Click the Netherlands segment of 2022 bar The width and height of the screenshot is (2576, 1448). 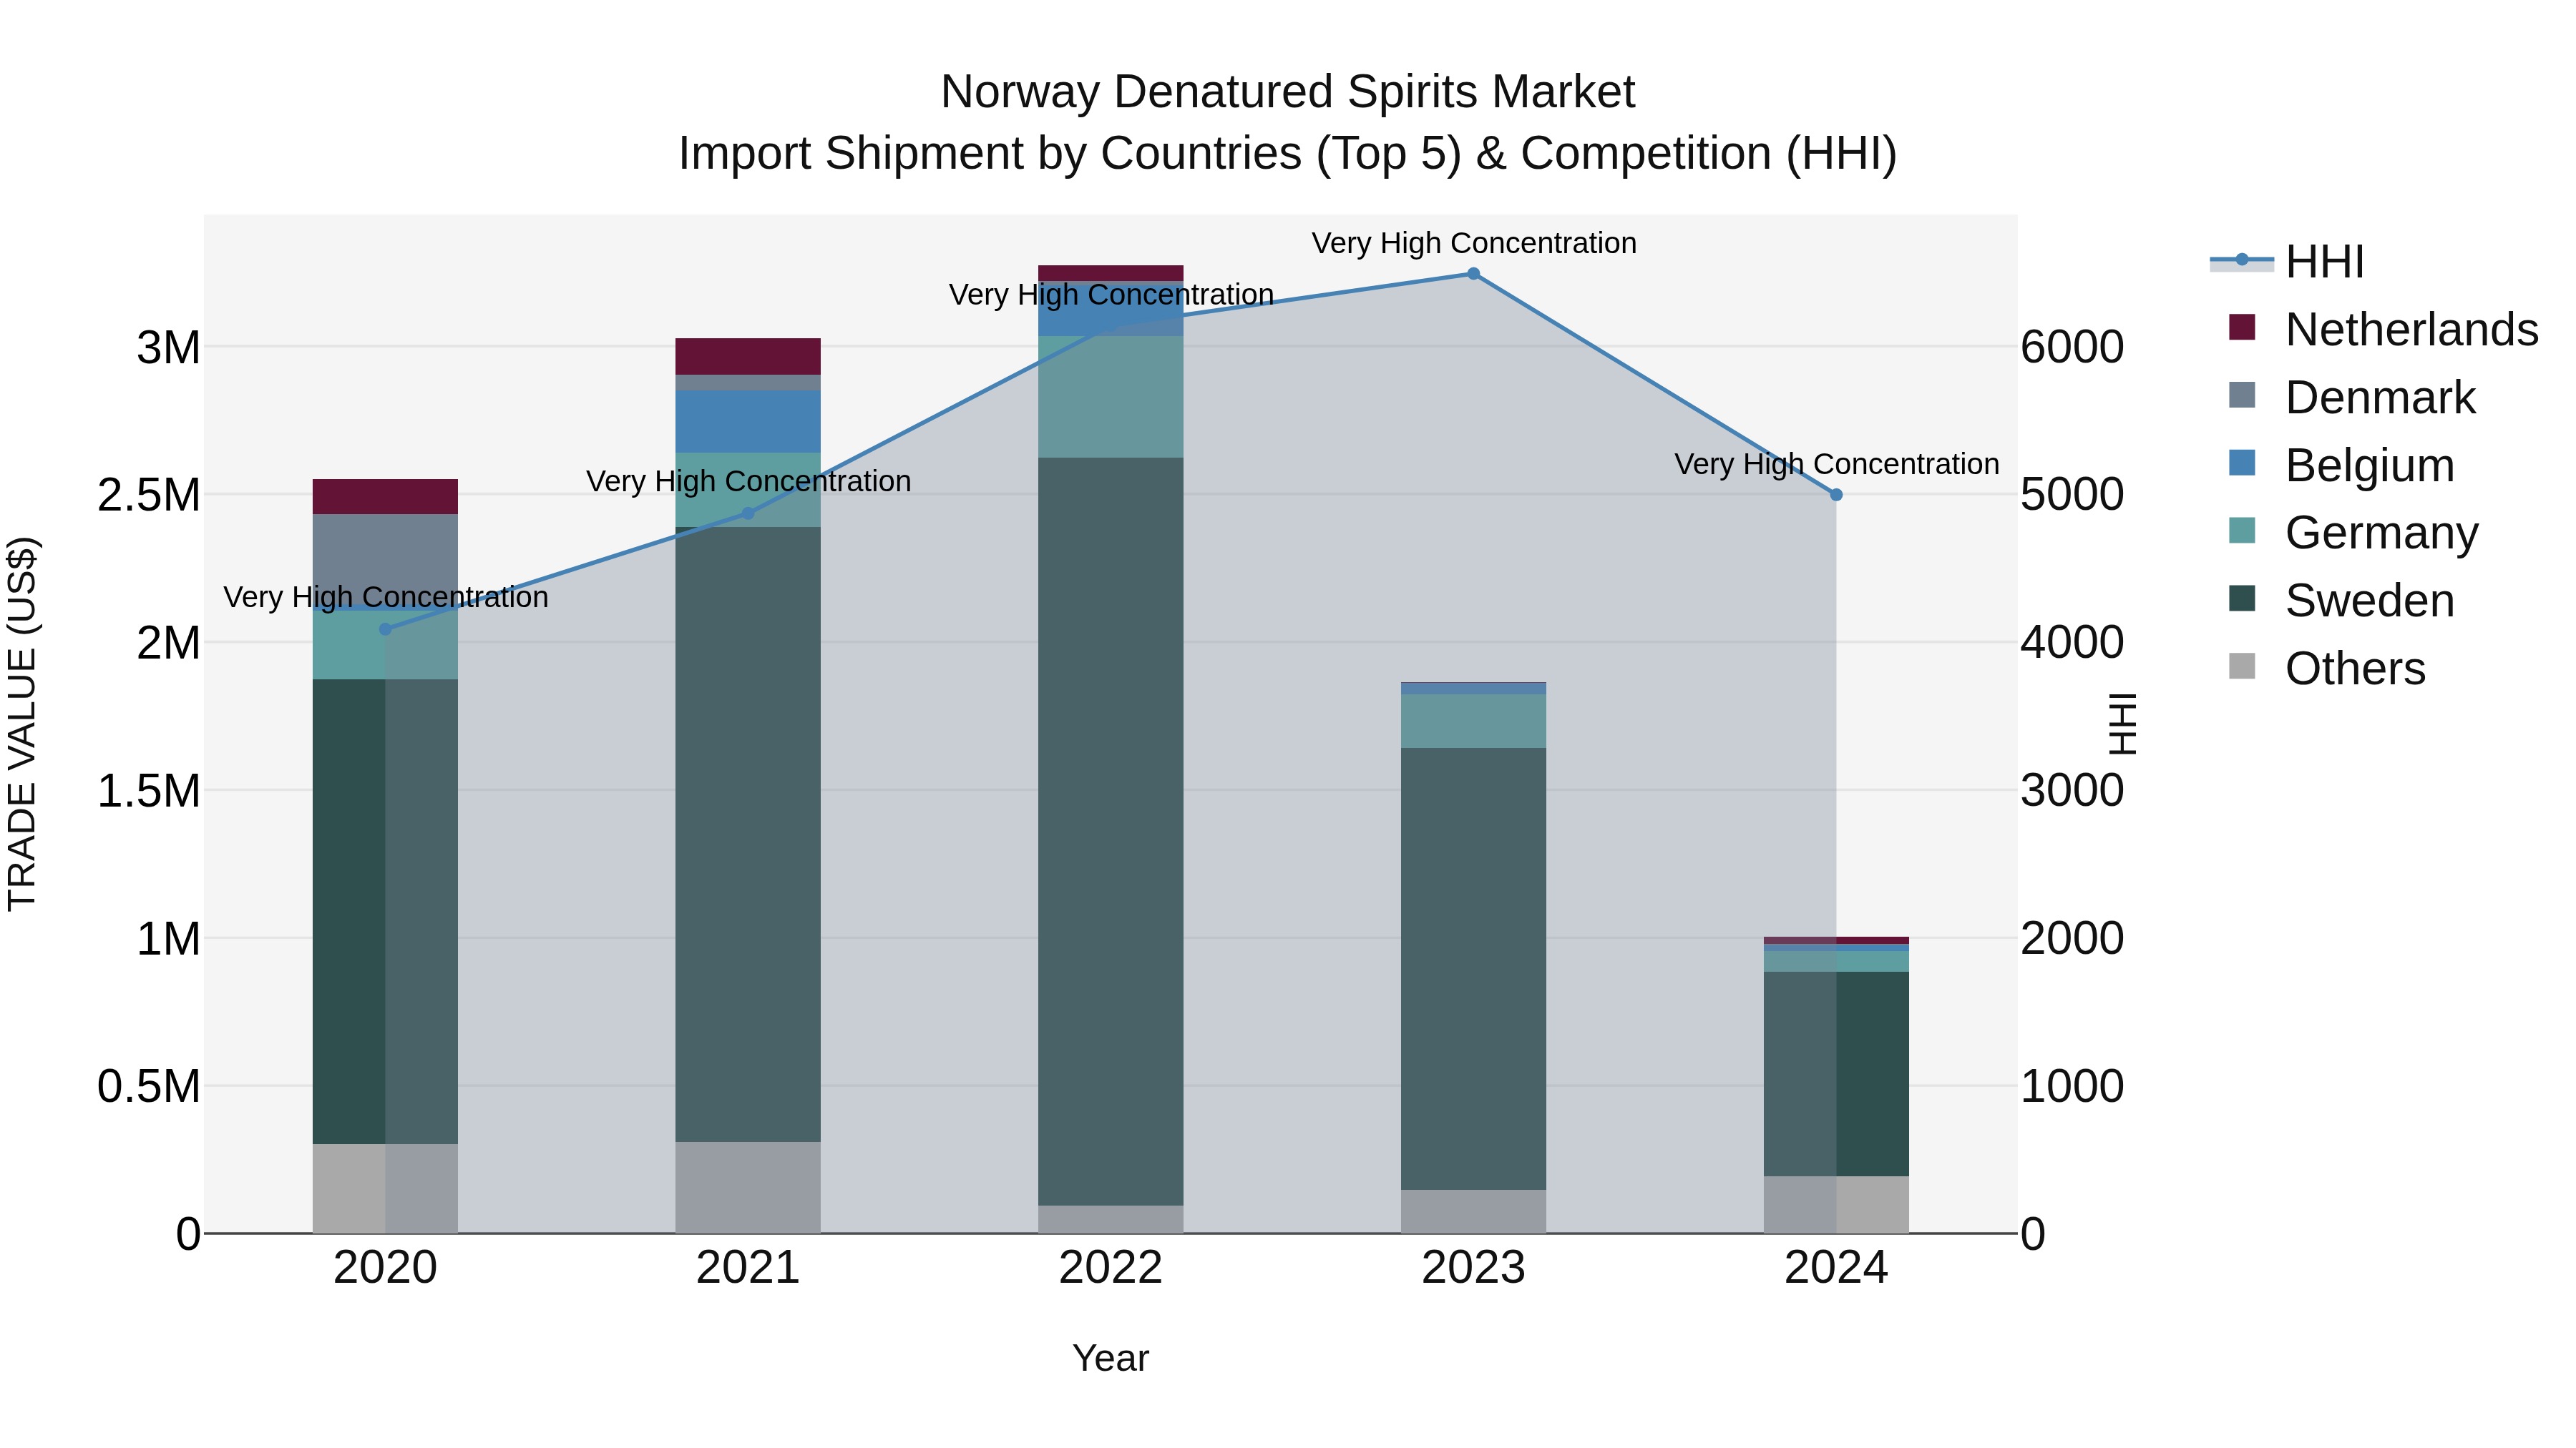tap(1111, 273)
